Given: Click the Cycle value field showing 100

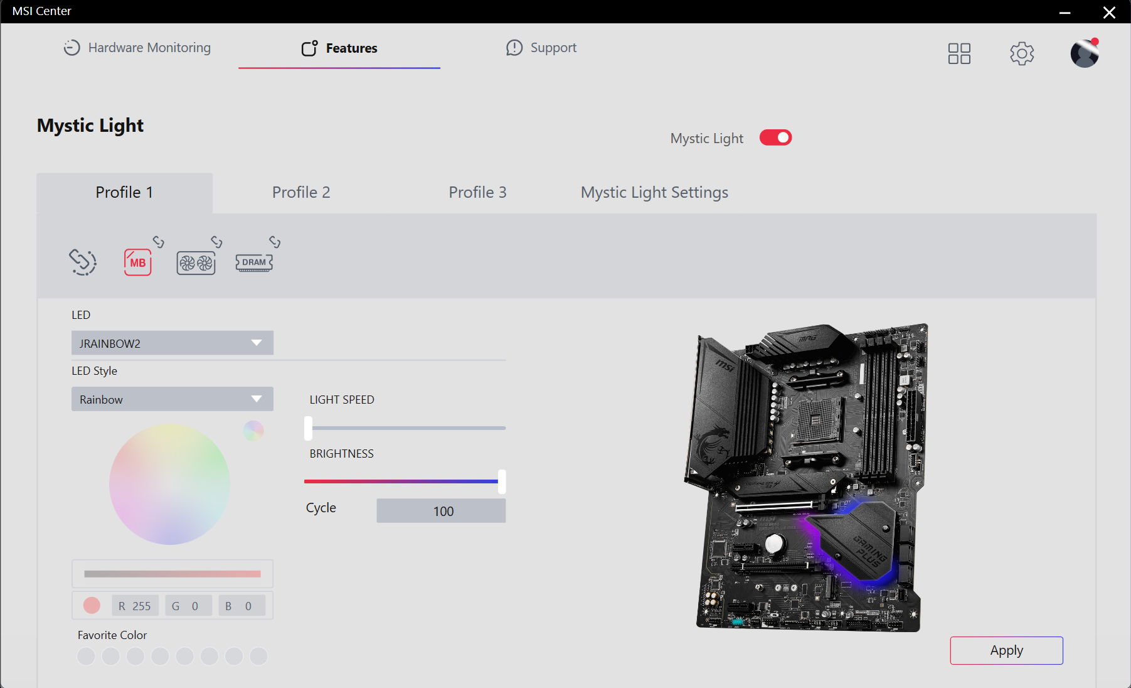Looking at the screenshot, I should tap(440, 510).
